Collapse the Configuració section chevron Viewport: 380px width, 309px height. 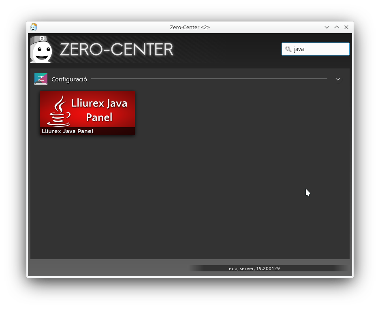(338, 79)
